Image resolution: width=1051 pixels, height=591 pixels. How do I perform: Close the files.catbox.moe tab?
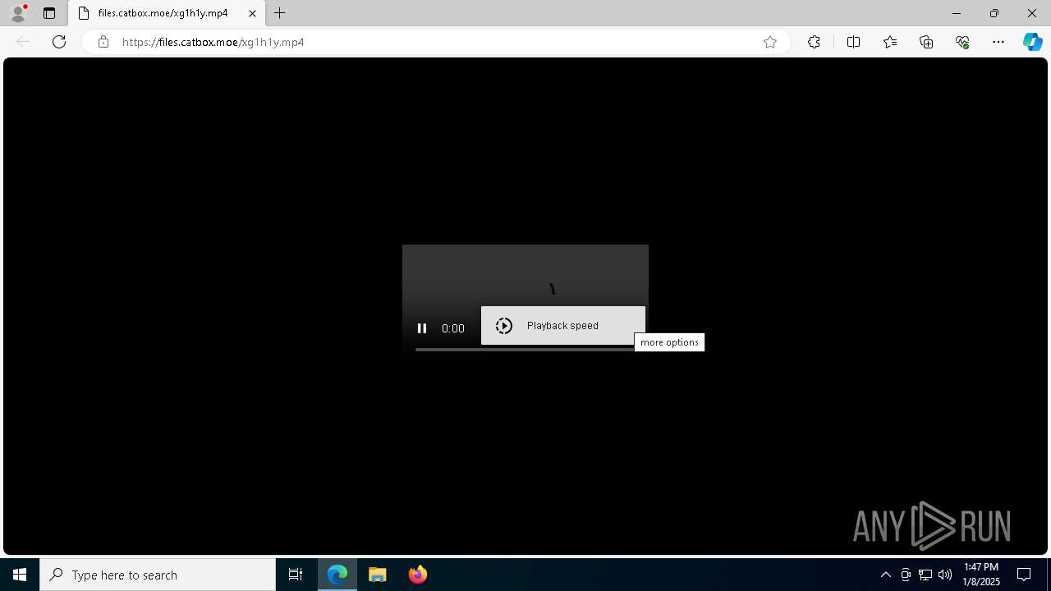(252, 13)
